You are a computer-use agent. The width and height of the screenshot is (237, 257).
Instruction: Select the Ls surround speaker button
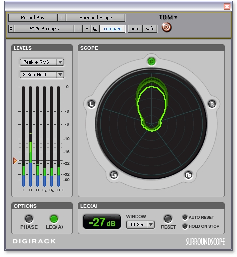(x=114, y=175)
